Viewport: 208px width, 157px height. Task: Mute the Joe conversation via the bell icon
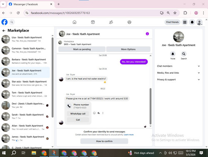173,54
